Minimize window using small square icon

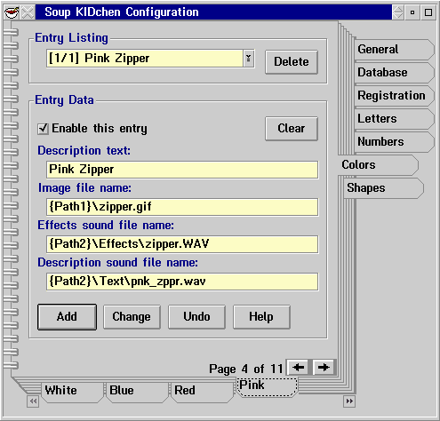click(x=412, y=12)
